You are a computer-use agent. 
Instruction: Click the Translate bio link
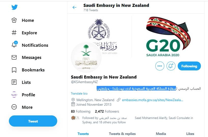(x=79, y=94)
